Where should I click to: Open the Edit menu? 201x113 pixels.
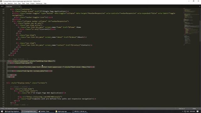coord(5,3)
